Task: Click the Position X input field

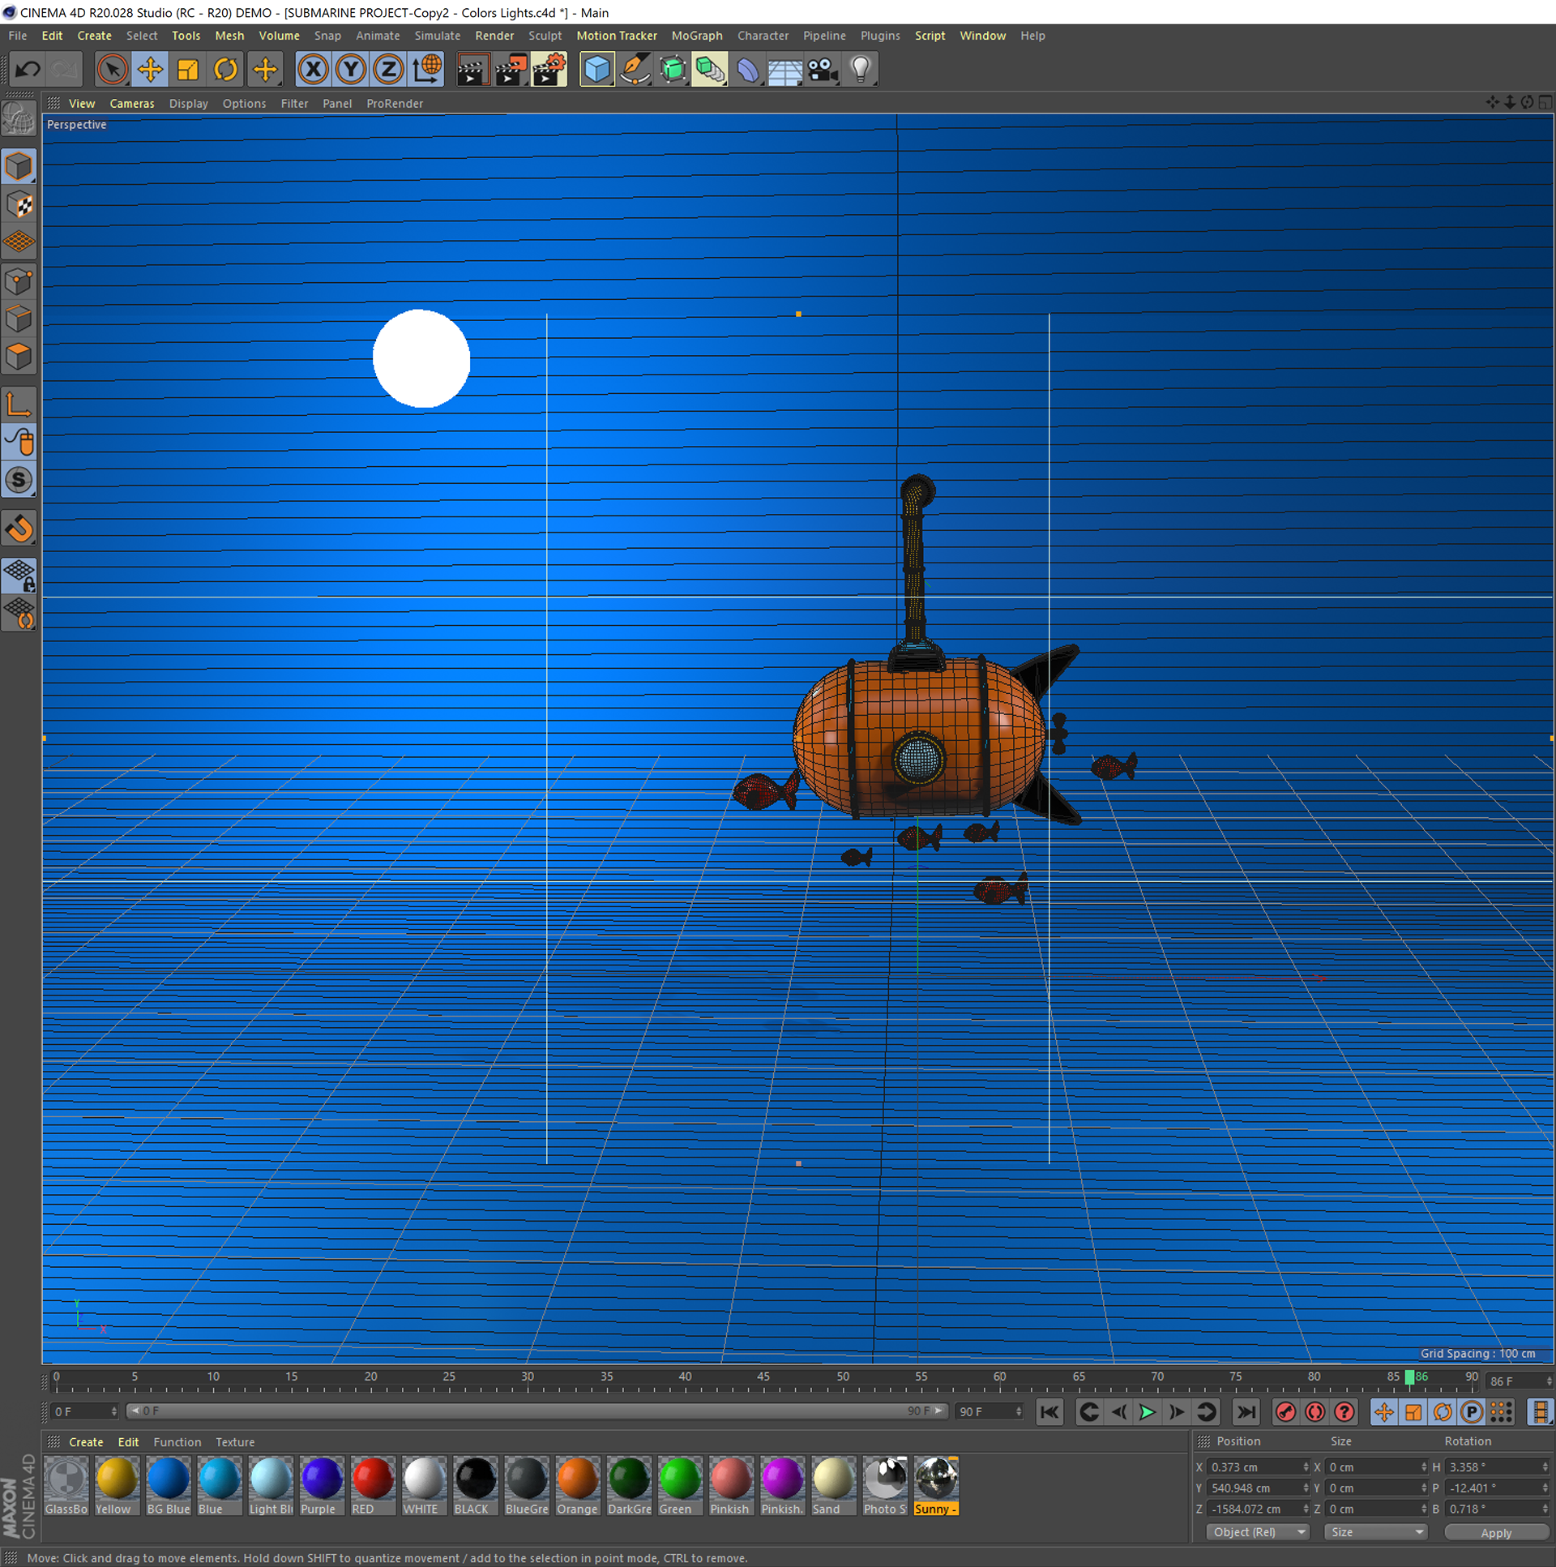Action: pos(1254,1467)
